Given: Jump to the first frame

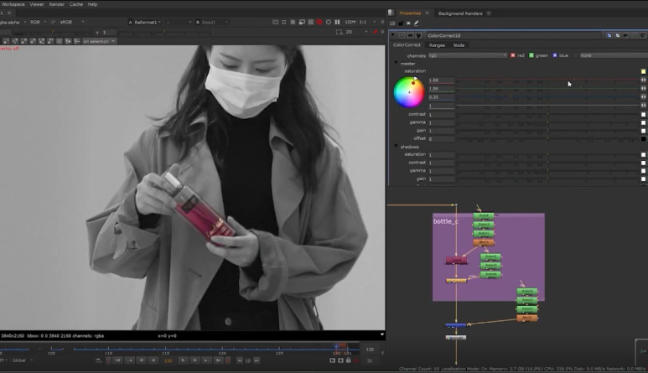Looking at the screenshot, I should (x=118, y=360).
